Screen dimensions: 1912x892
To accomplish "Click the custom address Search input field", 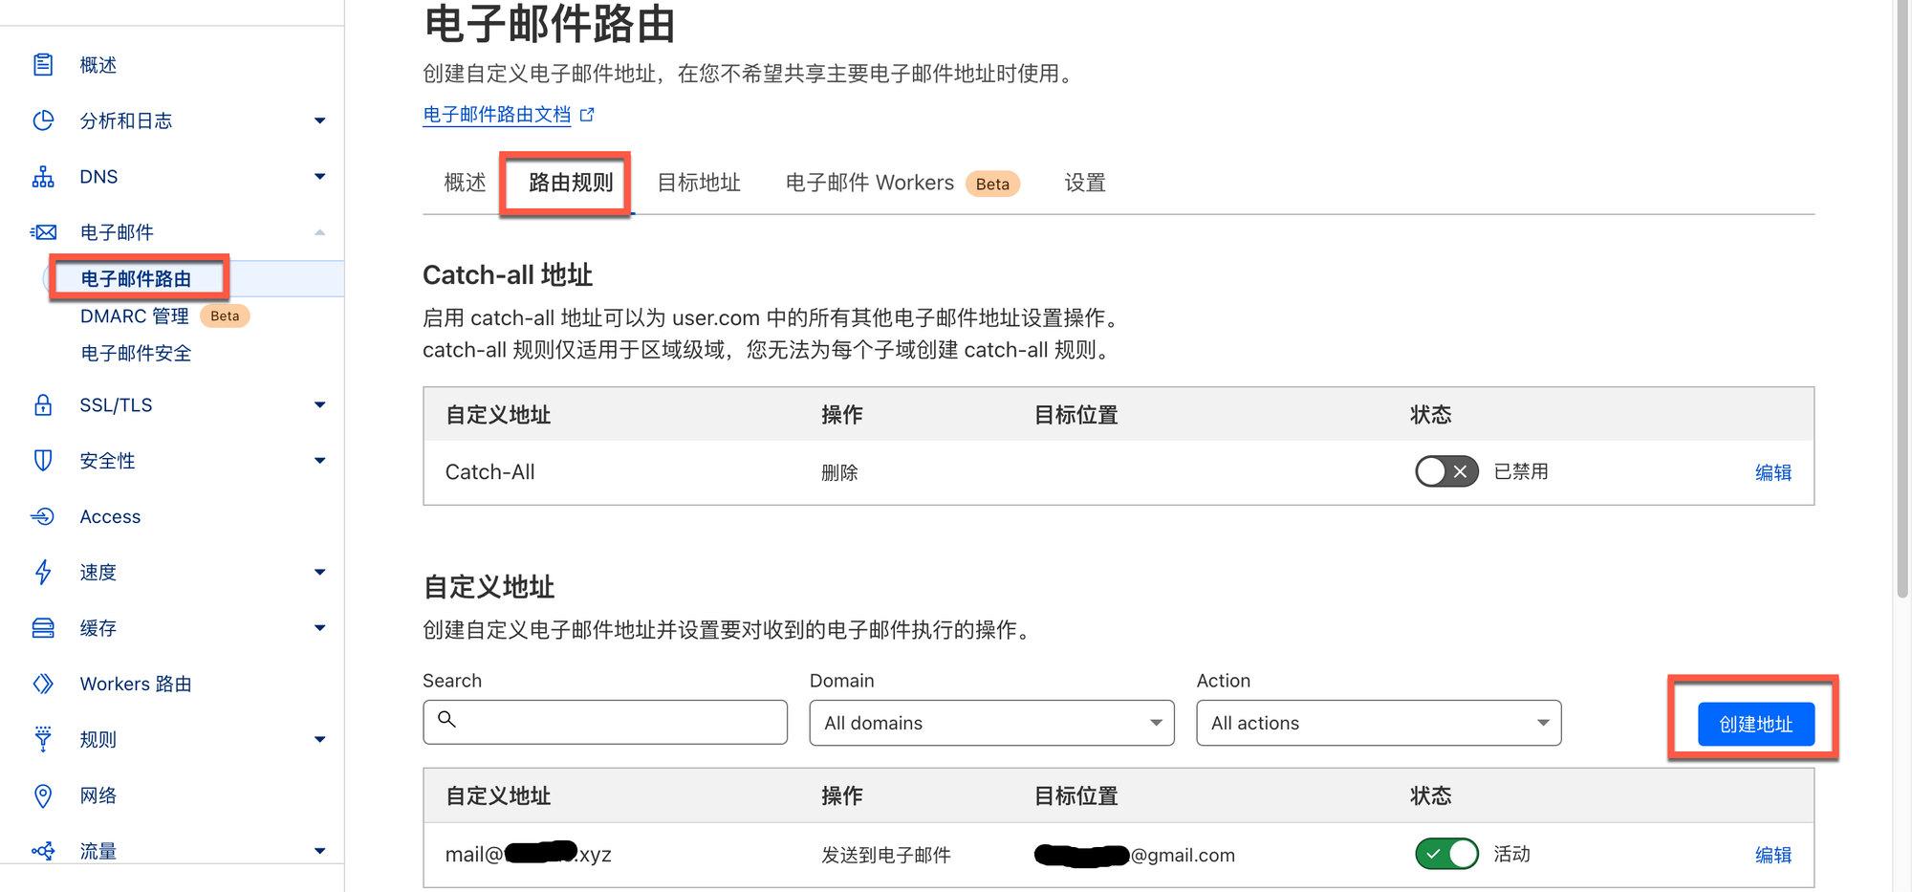I will point(605,722).
